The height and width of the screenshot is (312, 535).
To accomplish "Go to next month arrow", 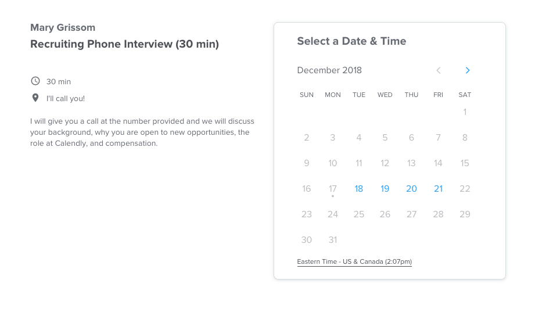I will coord(468,70).
